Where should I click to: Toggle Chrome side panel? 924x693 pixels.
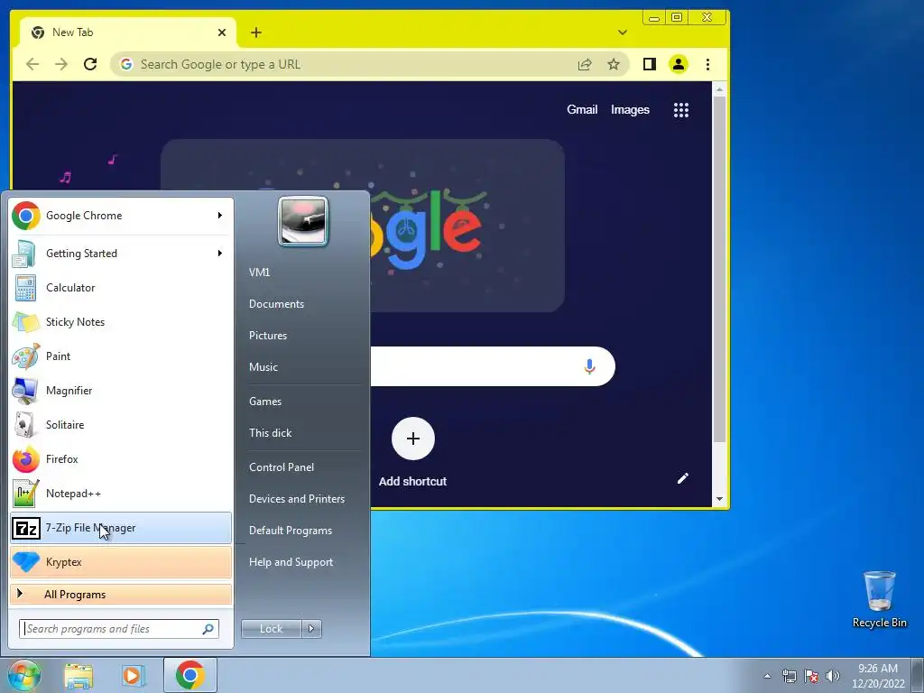pos(650,64)
